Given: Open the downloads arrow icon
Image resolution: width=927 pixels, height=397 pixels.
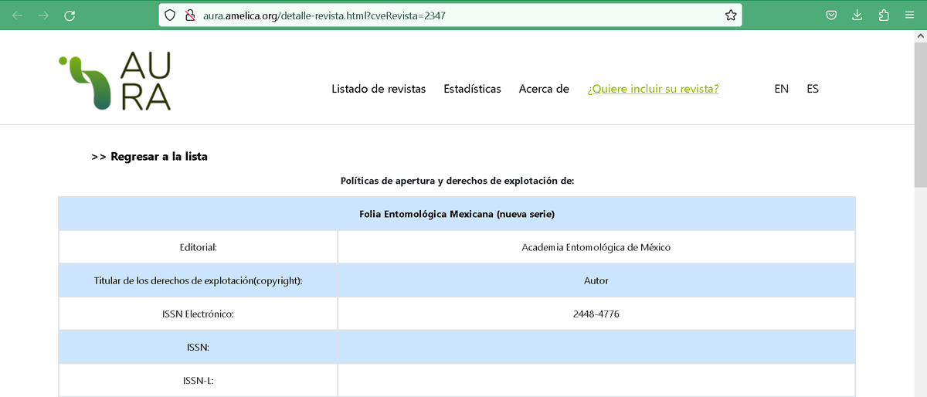Looking at the screenshot, I should pos(857,15).
